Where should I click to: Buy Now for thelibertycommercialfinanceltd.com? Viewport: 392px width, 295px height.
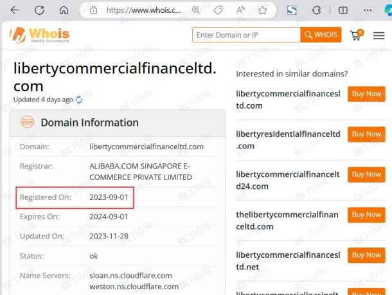(366, 215)
